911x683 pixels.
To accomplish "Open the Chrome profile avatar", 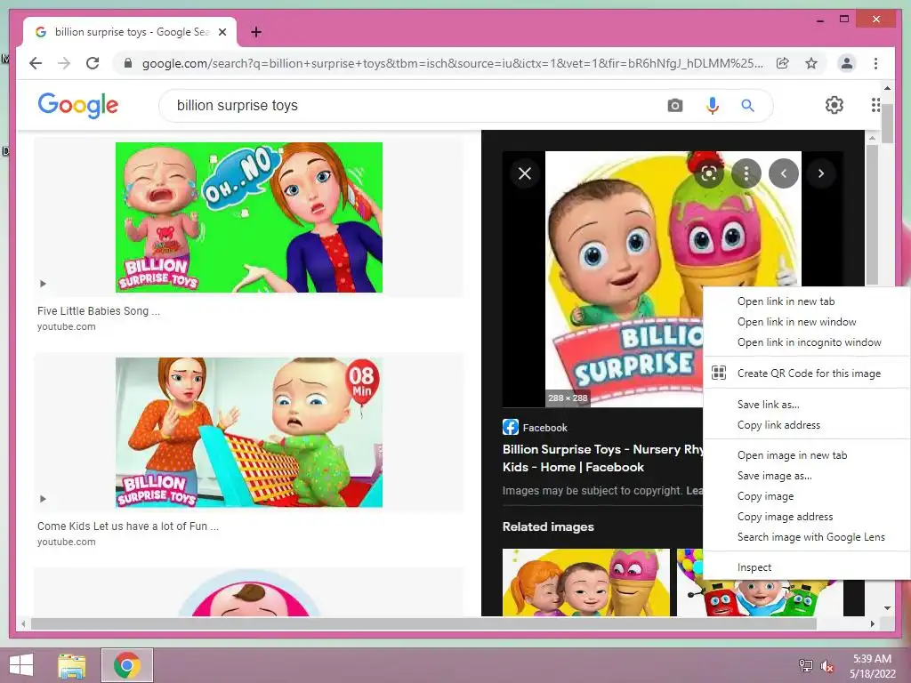I will [x=847, y=63].
